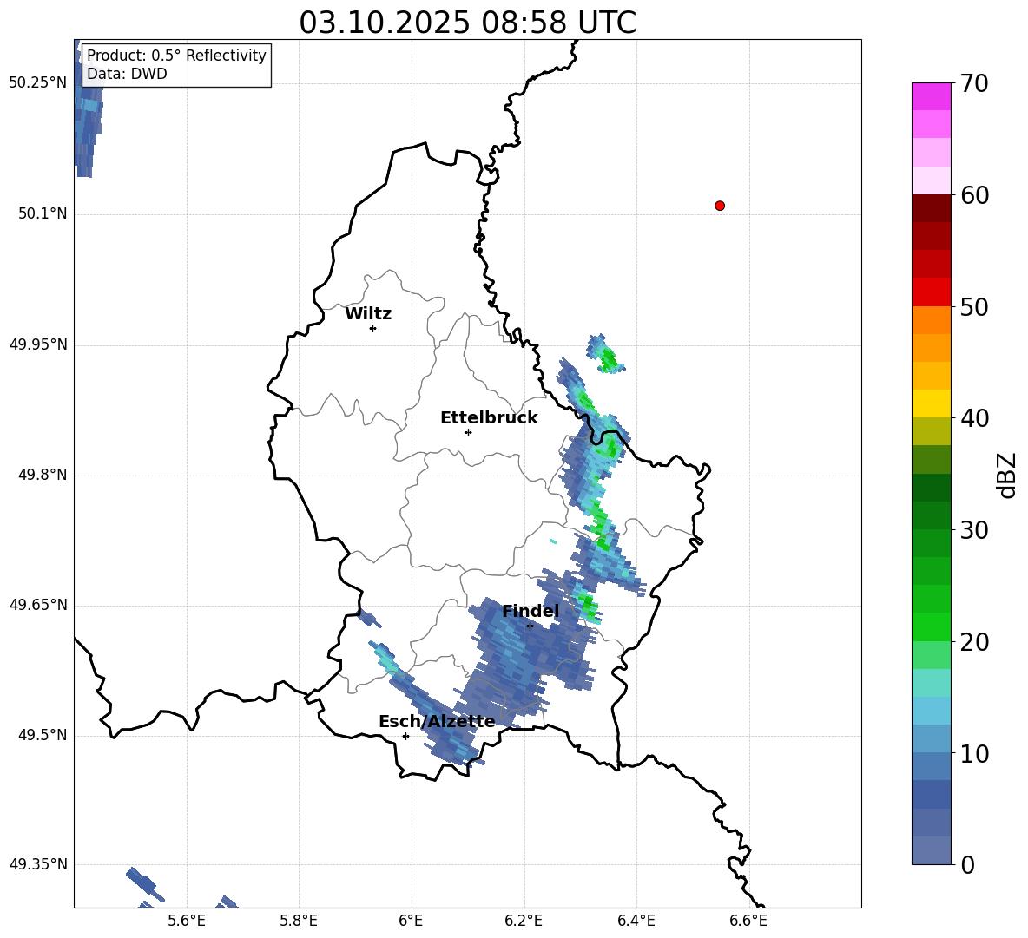Image resolution: width=1028 pixels, height=938 pixels.
Task: Select the Wiltz city label
Action: tap(368, 314)
